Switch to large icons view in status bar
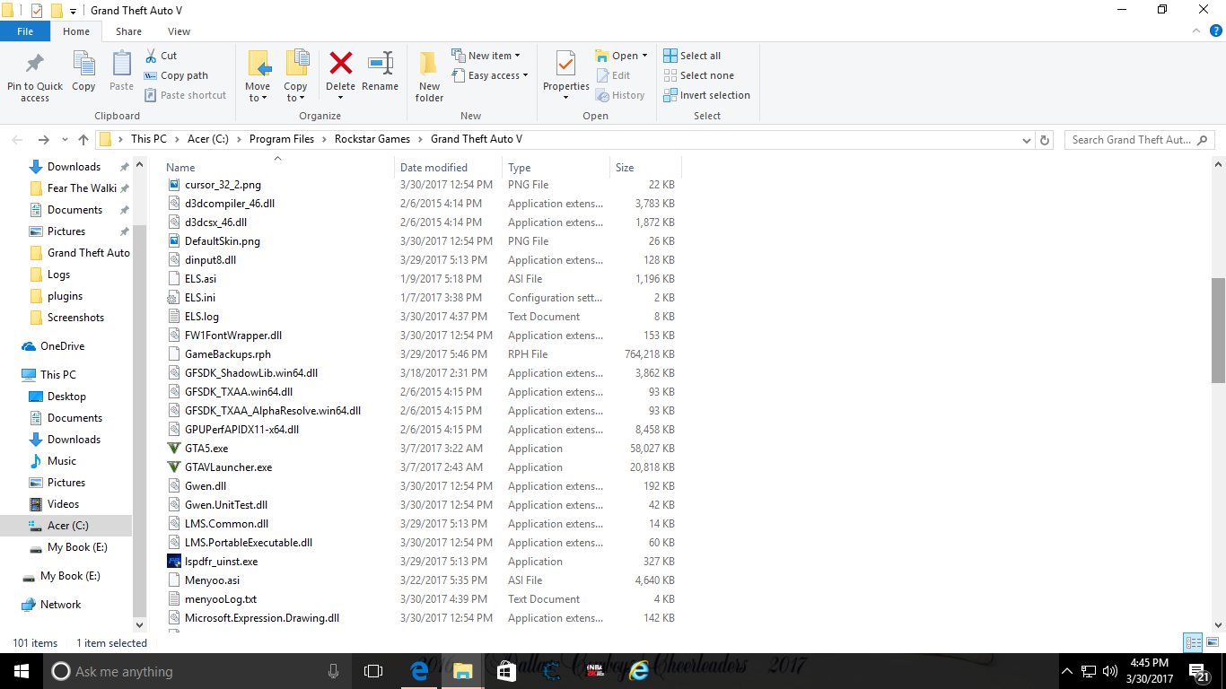The image size is (1226, 689). tap(1212, 642)
